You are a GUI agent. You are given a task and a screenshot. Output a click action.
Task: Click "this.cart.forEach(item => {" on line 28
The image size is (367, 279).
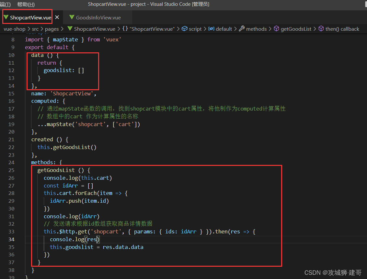[86, 193]
